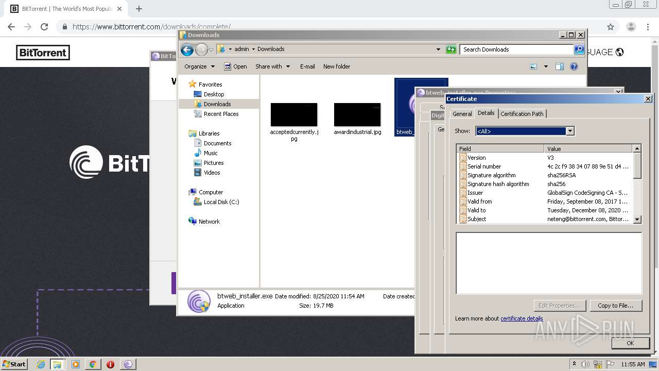This screenshot has height=371, width=659.
Task: Open Music library in sidebar
Action: [211, 153]
